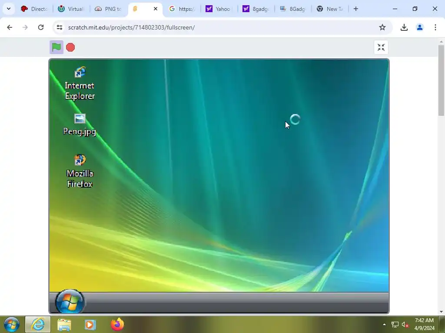Open the Chrome three-dot menu
The image size is (445, 333).
tap(435, 27)
